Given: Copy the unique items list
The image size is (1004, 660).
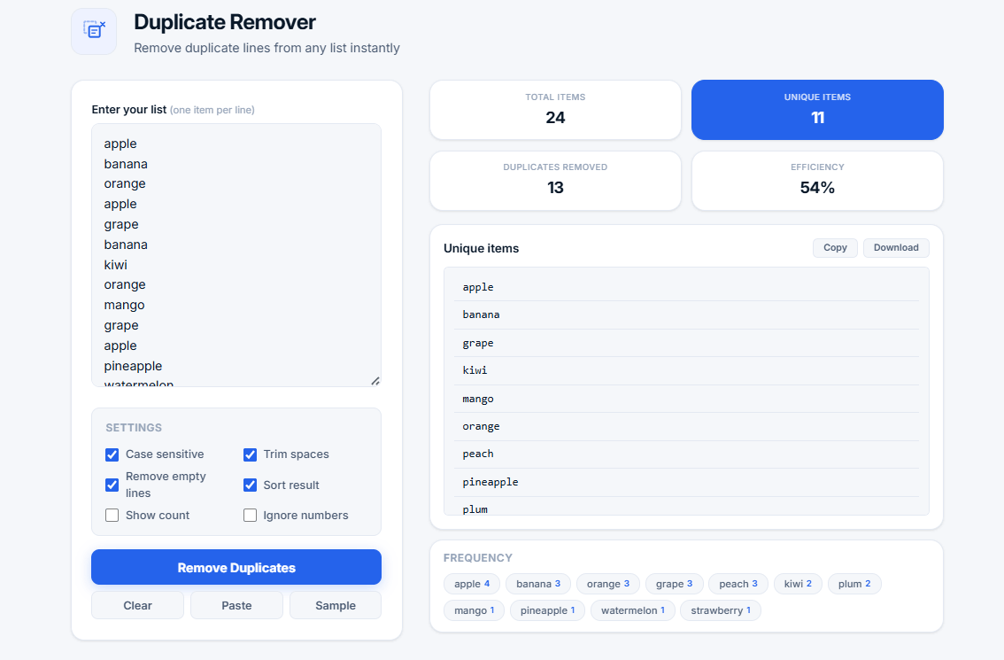Looking at the screenshot, I should coord(835,248).
